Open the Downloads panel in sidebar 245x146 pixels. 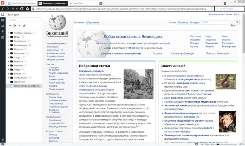3,31
